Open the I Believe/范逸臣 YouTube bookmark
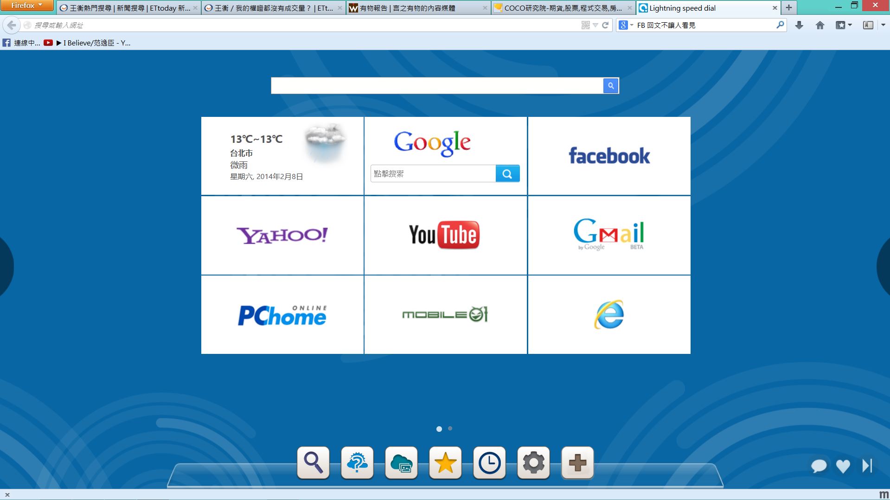 point(87,43)
